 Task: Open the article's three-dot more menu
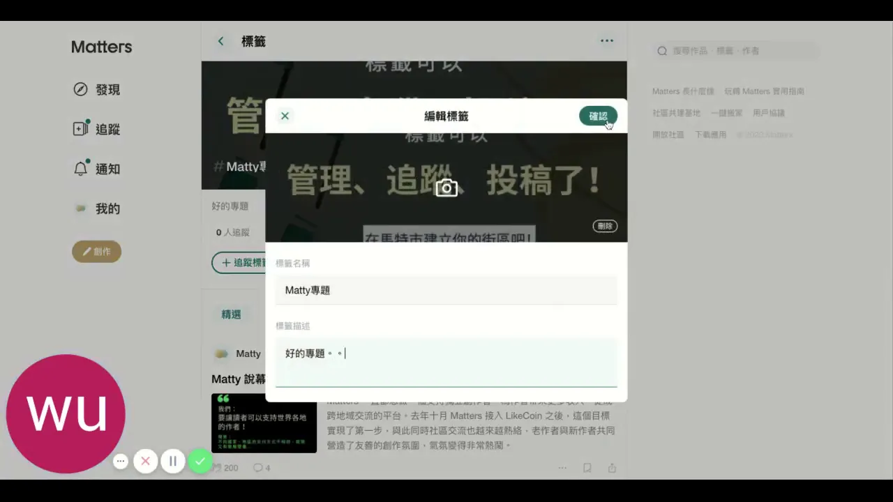coord(562,468)
